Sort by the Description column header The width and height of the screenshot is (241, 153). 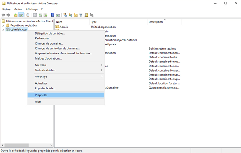[x=165, y=22]
